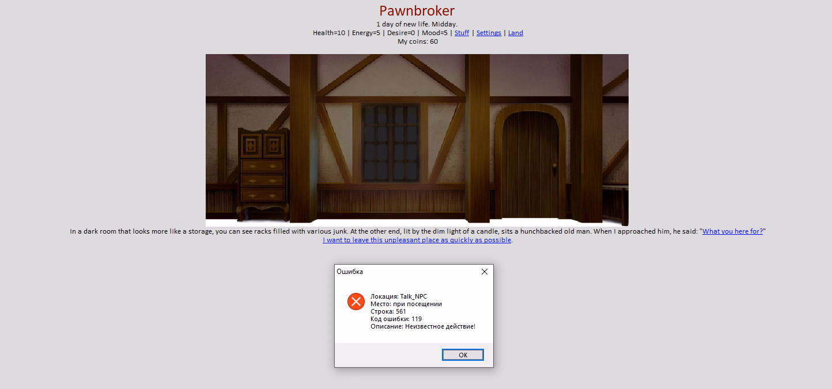Click the Health=10 status text
This screenshot has height=389, width=832.
[x=329, y=33]
